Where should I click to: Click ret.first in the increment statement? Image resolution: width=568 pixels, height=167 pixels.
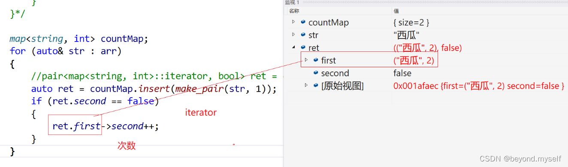(76, 126)
